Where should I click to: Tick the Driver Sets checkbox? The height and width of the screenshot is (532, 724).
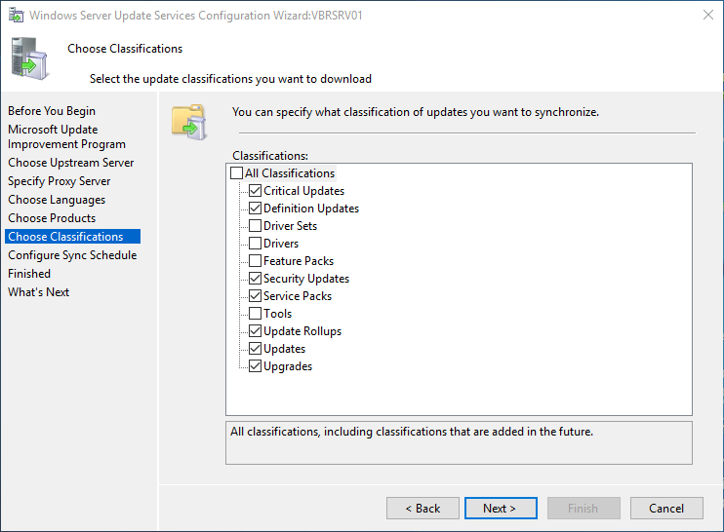[x=256, y=226]
